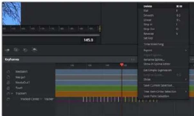The width and height of the screenshot is (194, 116).
Task: Click the gray playback range bar under the viewer
Action: [x=51, y=35]
